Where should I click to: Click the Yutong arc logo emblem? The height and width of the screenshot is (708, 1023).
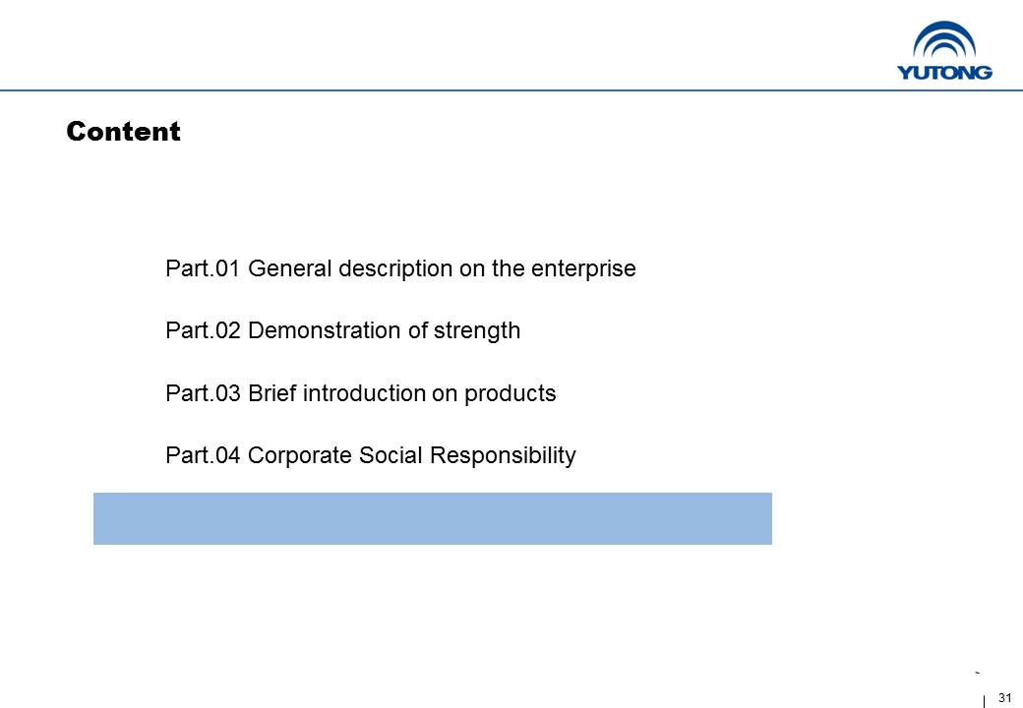944,39
